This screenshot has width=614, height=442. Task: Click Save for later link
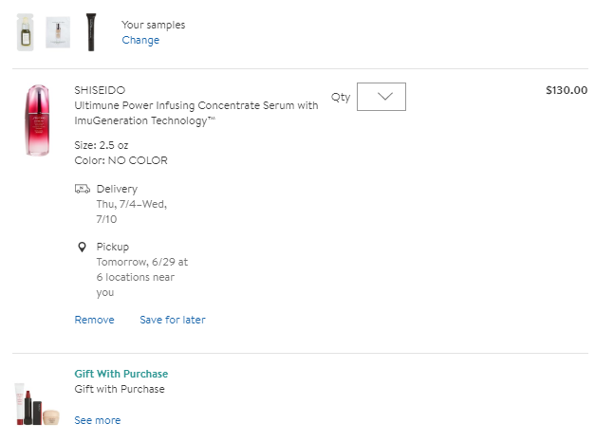(x=172, y=320)
